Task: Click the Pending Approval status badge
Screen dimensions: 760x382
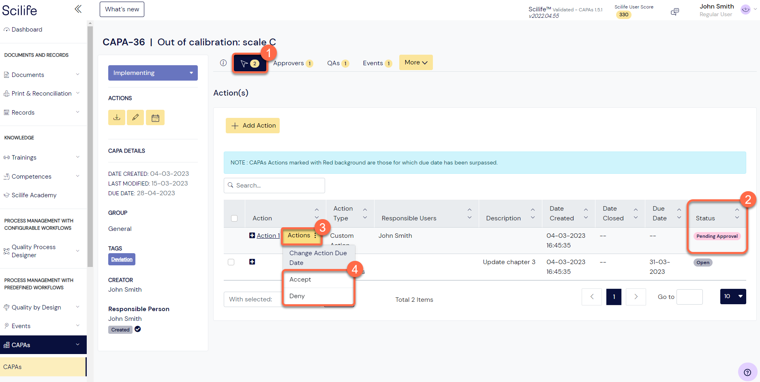Action: (717, 236)
